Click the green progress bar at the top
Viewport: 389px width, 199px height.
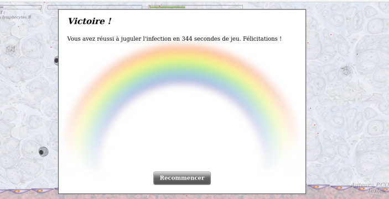pyautogui.click(x=167, y=7)
